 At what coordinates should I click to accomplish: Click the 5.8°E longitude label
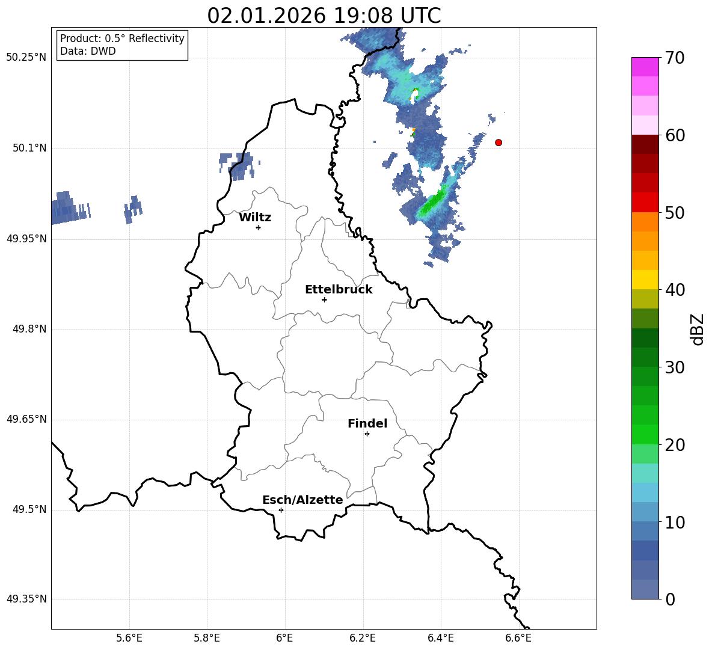point(207,638)
